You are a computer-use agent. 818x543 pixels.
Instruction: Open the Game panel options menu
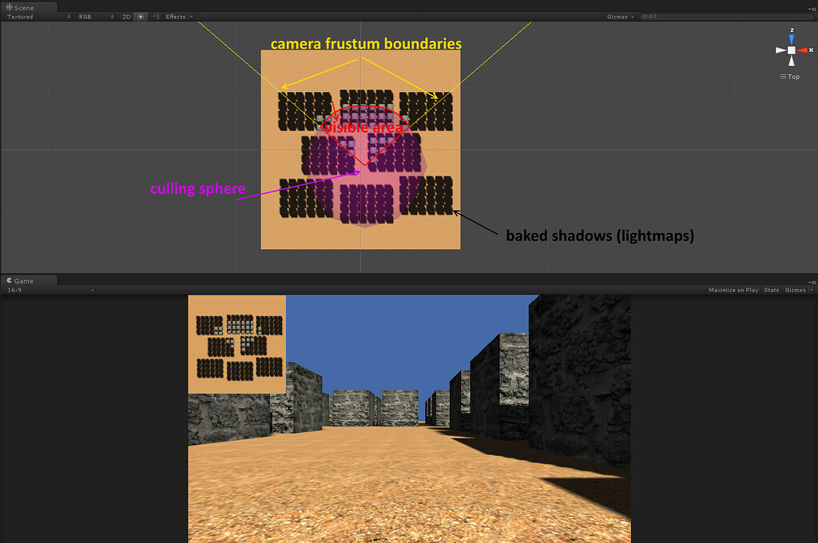(x=812, y=281)
